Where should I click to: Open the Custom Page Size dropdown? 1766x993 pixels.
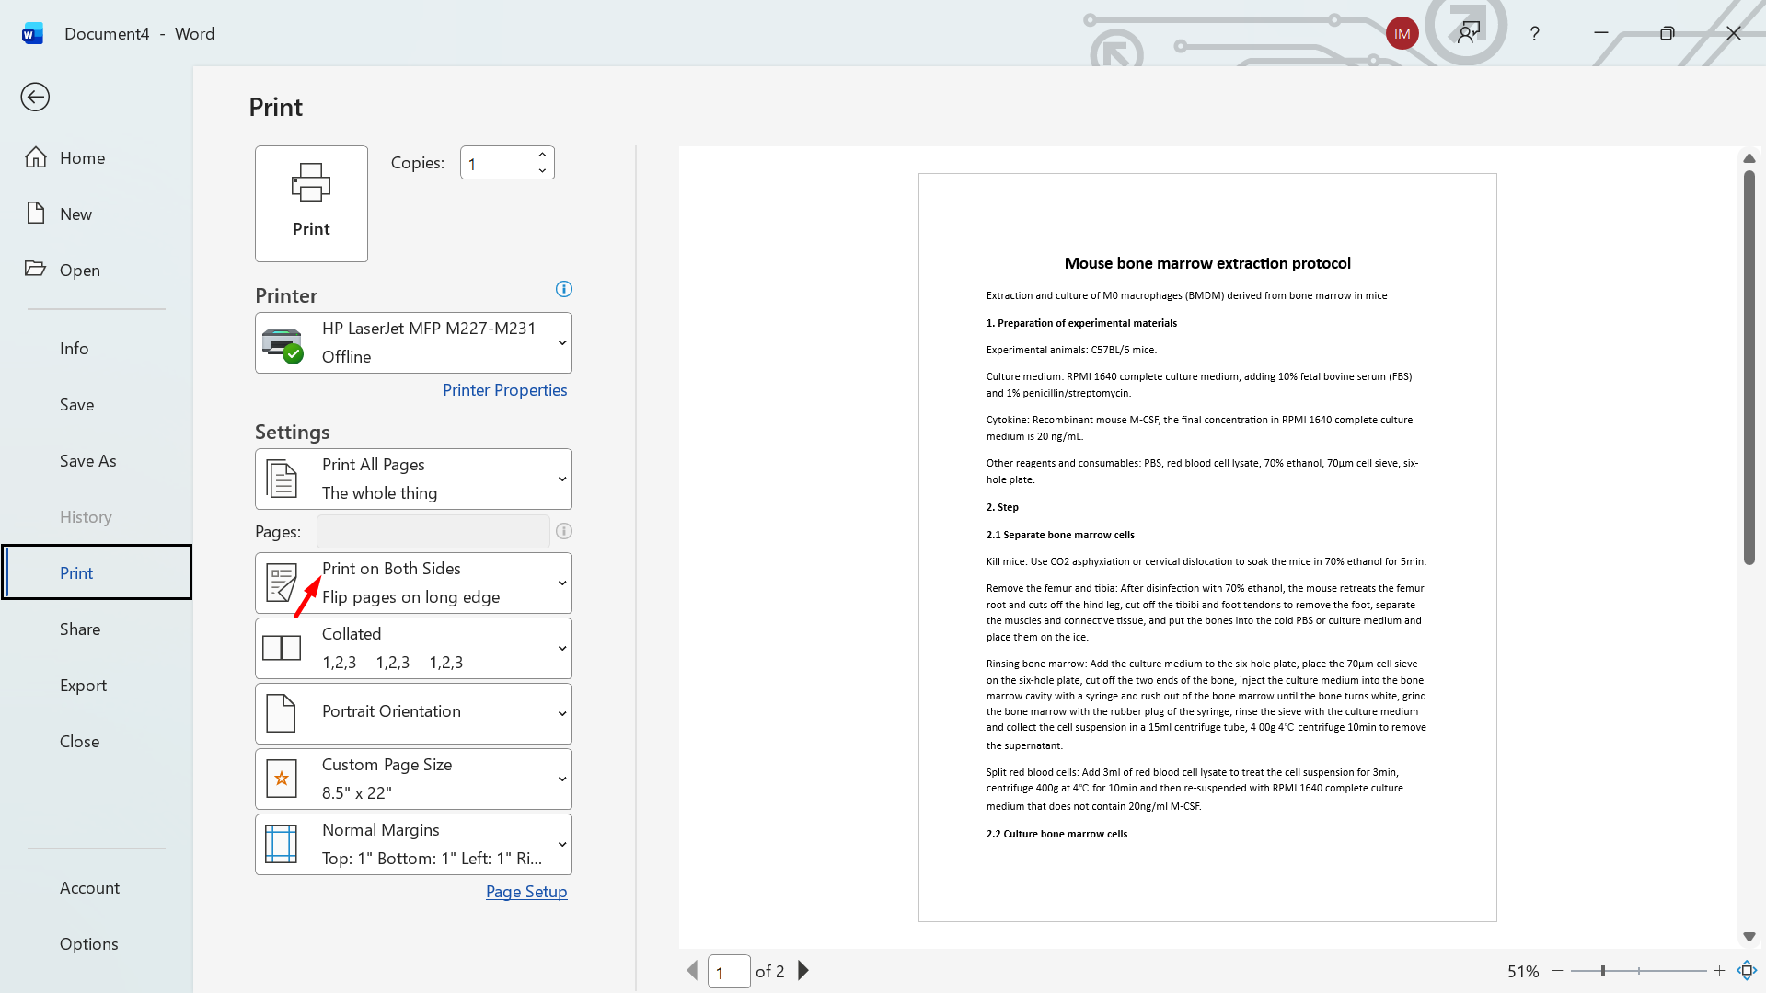click(413, 779)
